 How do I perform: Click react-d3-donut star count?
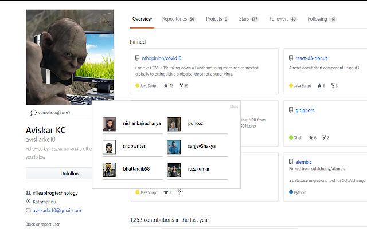(321, 85)
